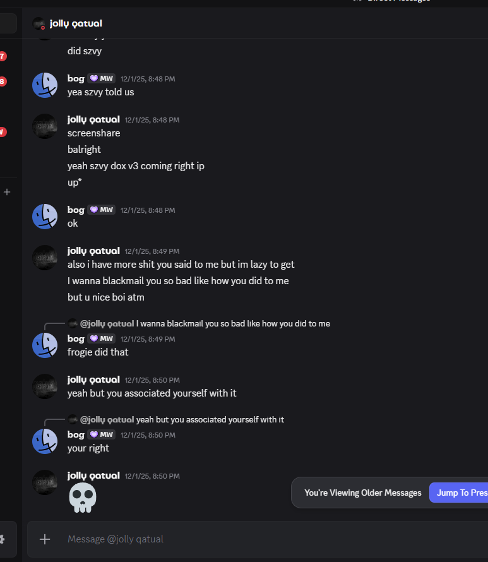Click the plus icon in the left sidebar

tap(7, 192)
